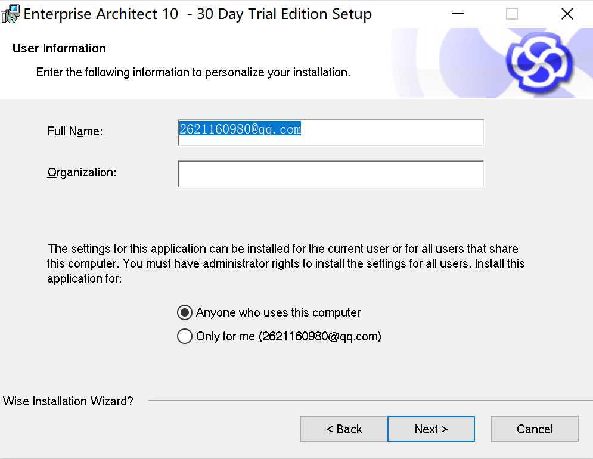Click the greyed-out maximize button
Viewport: 593px width, 459px height.
point(512,14)
